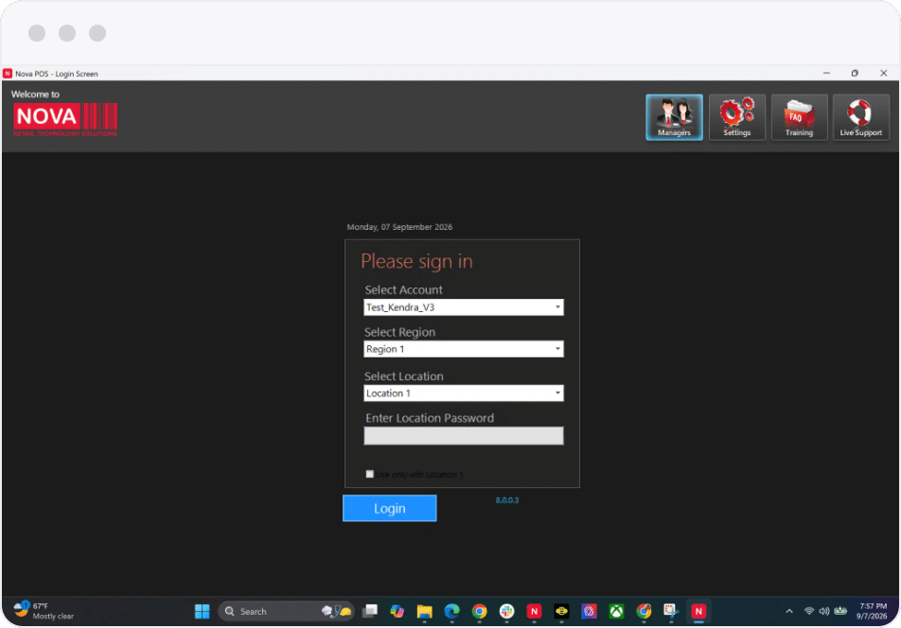901x628 pixels.
Task: Open the Windows Start menu
Action: coord(202,611)
